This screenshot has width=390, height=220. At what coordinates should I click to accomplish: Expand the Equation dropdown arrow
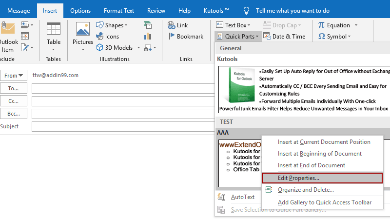point(356,25)
